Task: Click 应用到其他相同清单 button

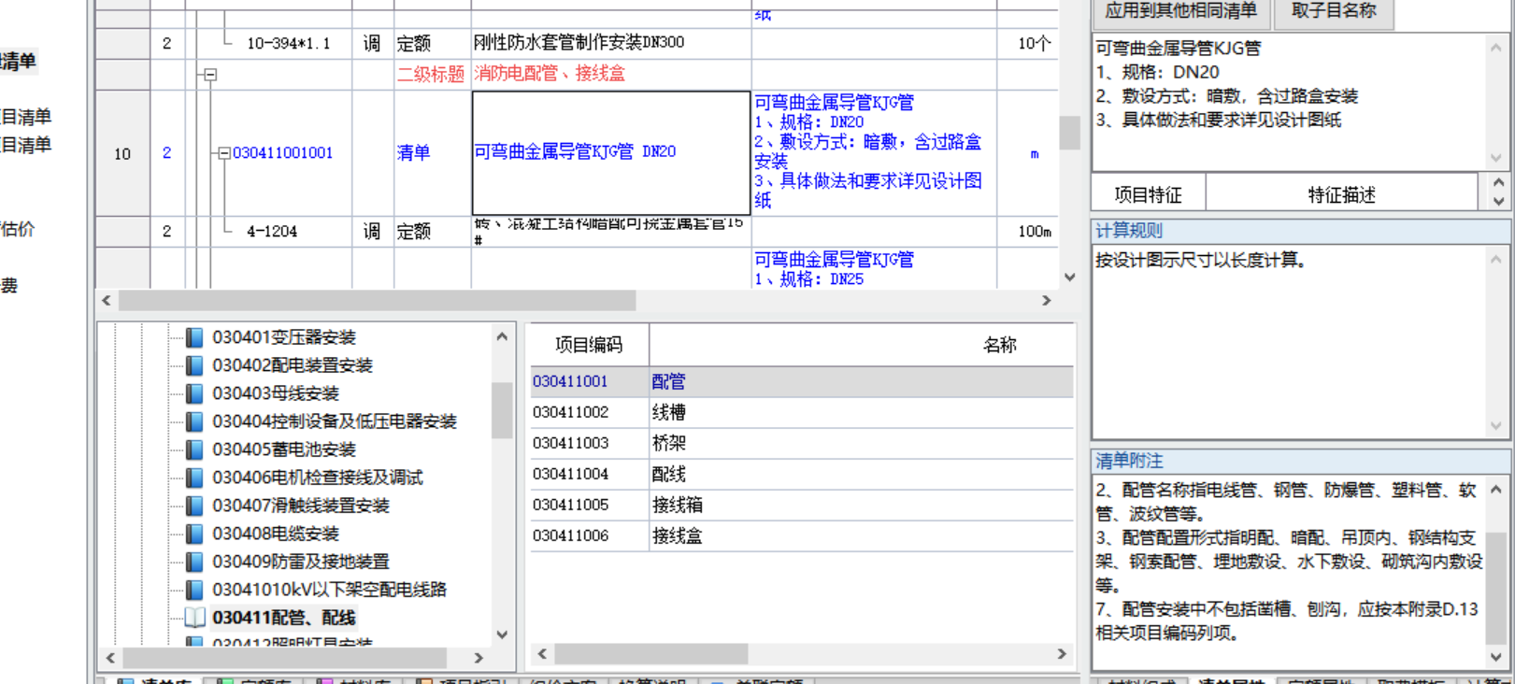Action: pyautogui.click(x=1180, y=11)
